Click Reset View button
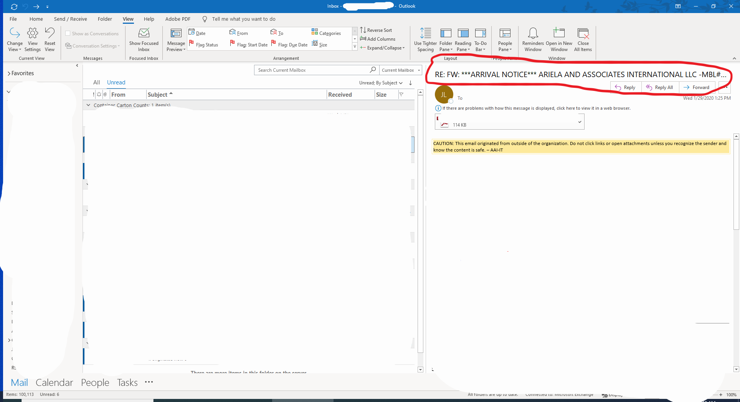Screen dimensions: 740x402 click(x=50, y=40)
